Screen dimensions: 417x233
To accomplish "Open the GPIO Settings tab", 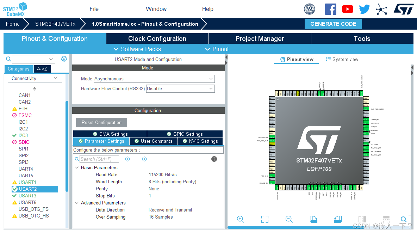I will tap(185, 134).
